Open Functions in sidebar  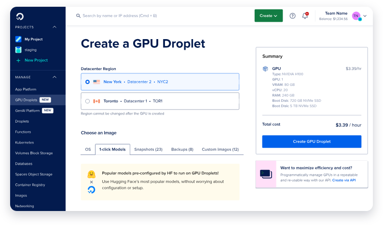click(23, 132)
